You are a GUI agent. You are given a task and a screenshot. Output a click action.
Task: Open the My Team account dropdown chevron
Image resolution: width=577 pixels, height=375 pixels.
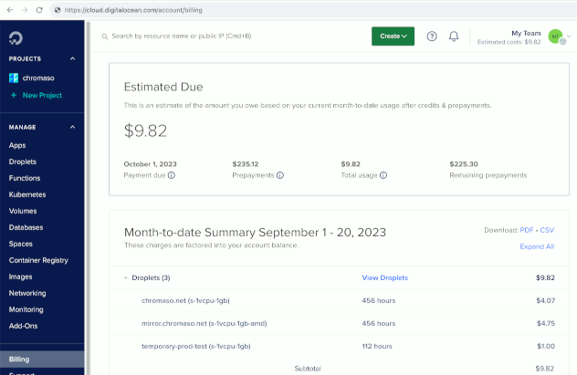point(569,36)
